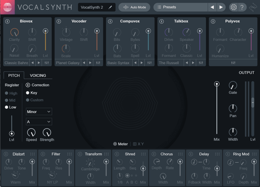The height and width of the screenshot is (187, 260).
Task: Go to next global preset
Action: coord(221,7)
